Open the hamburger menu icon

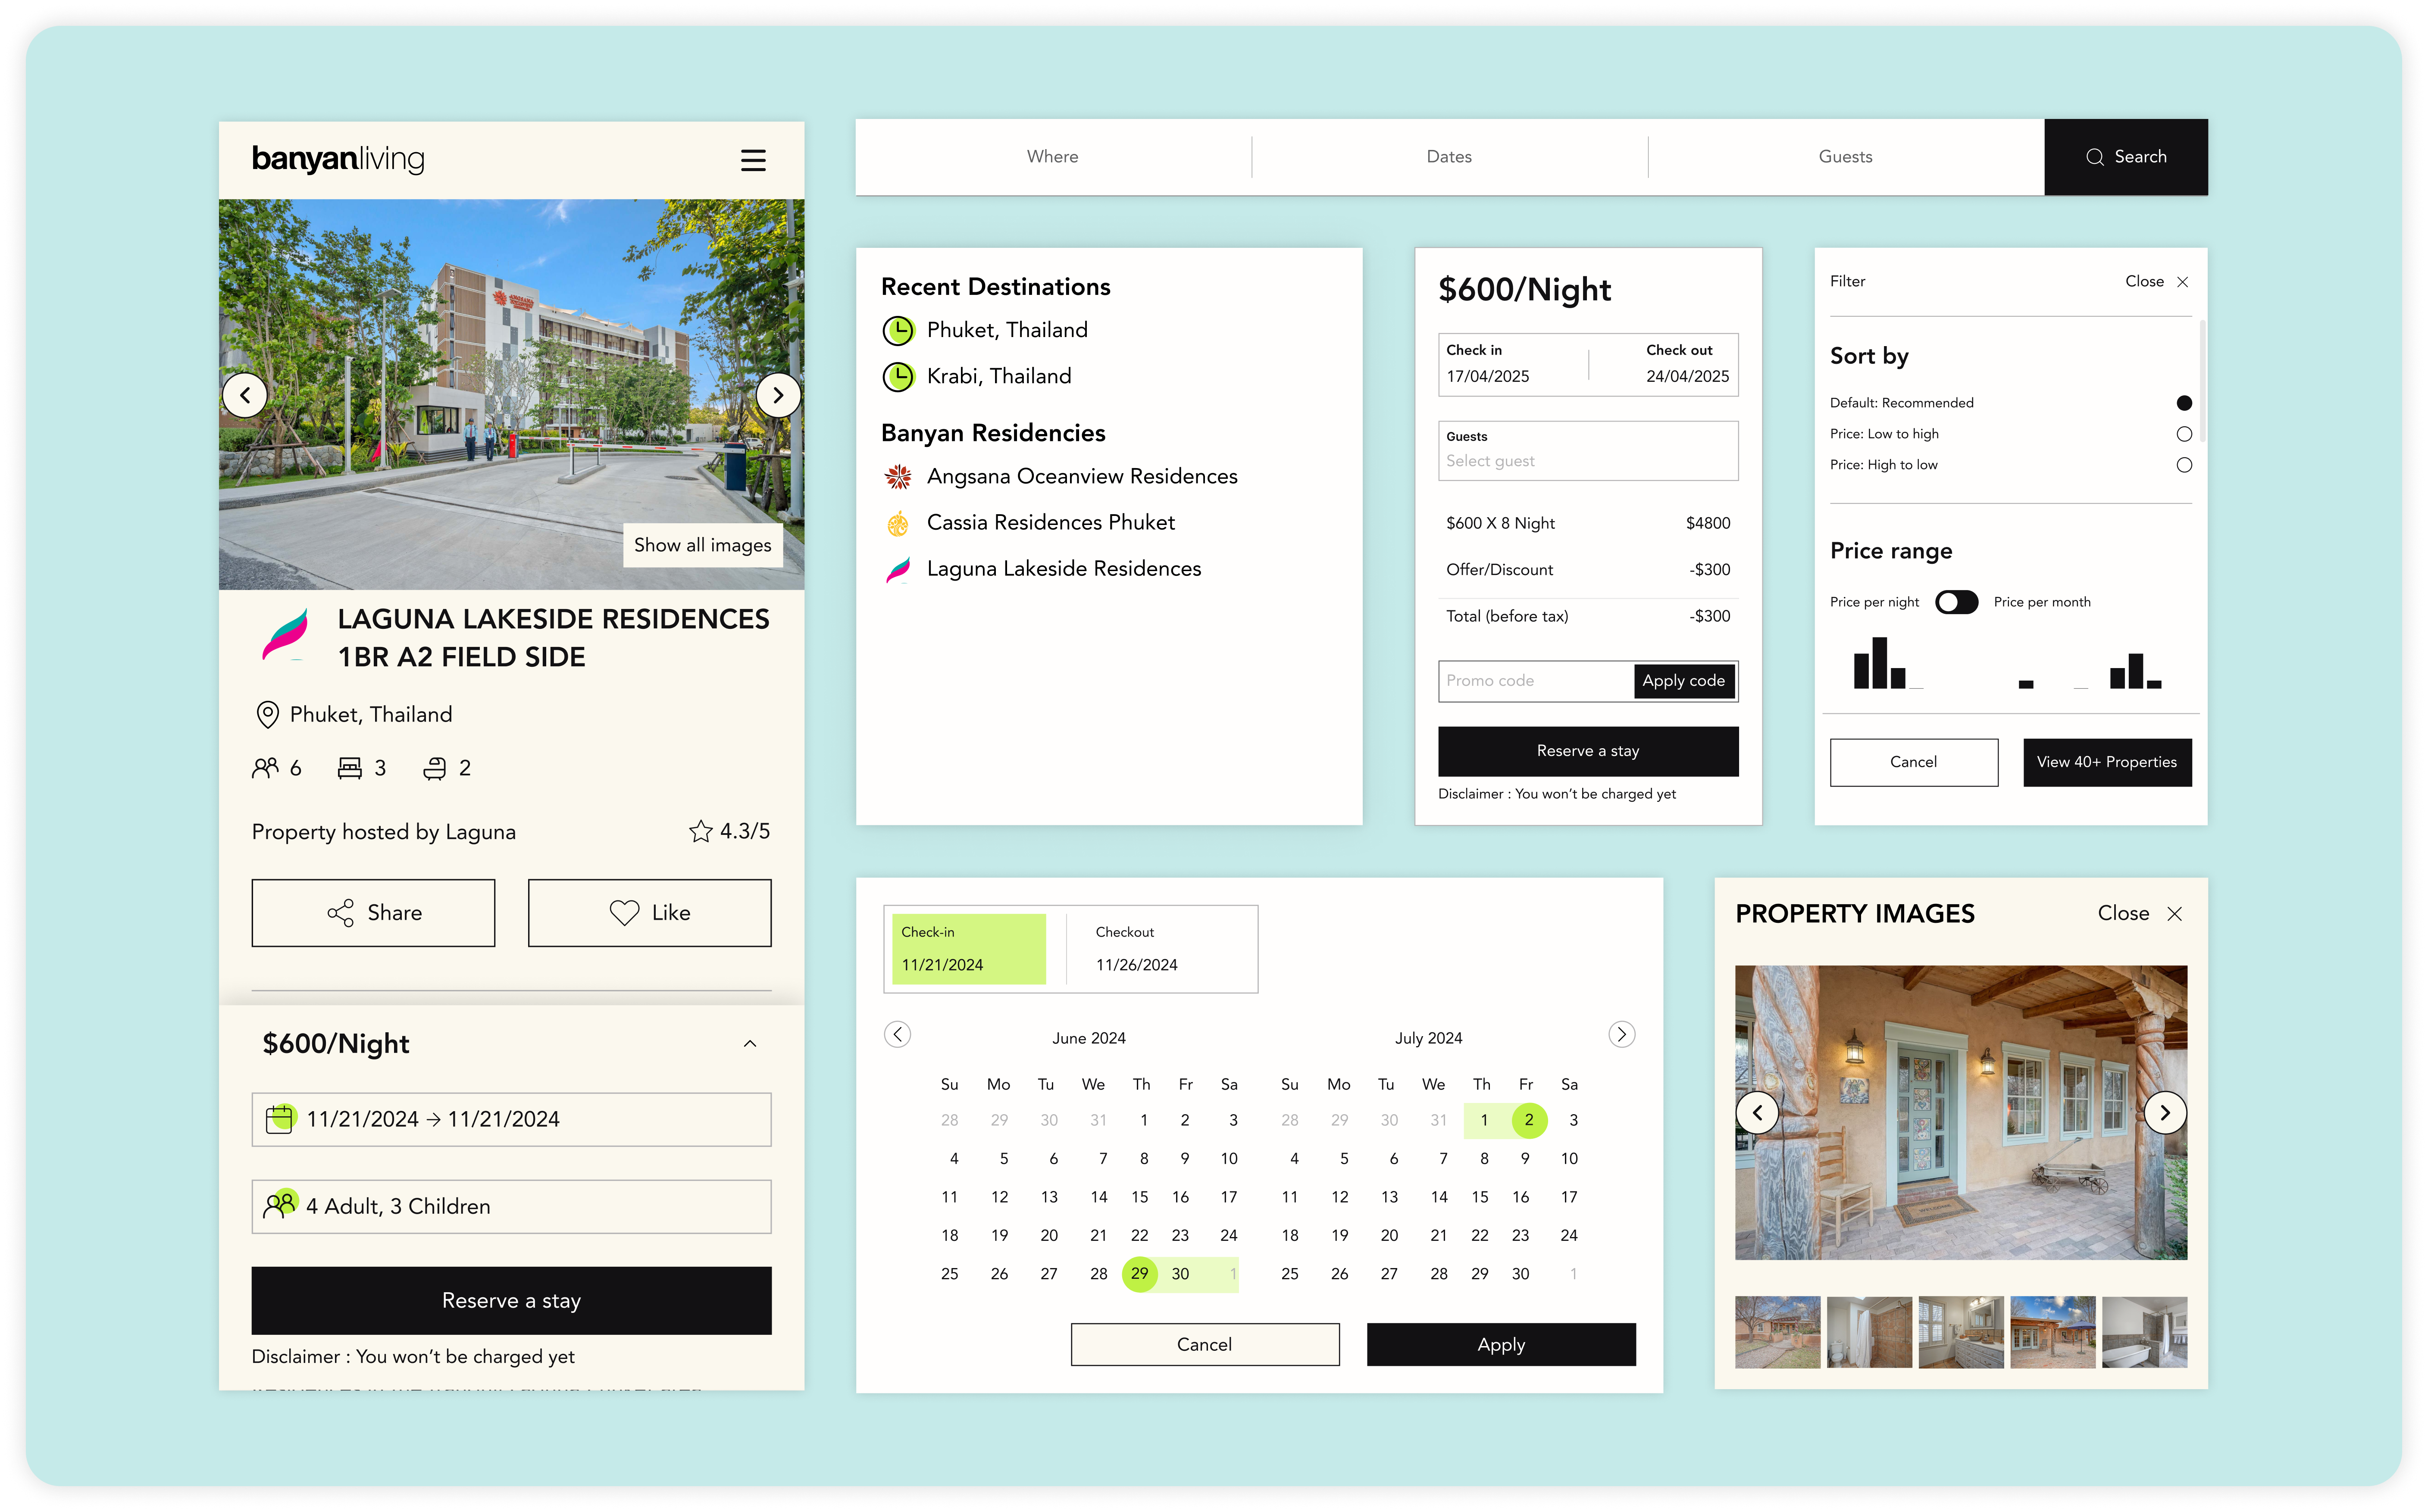click(753, 160)
